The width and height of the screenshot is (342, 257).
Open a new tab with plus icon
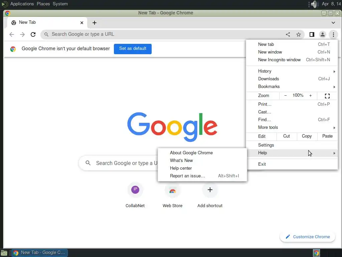95,23
